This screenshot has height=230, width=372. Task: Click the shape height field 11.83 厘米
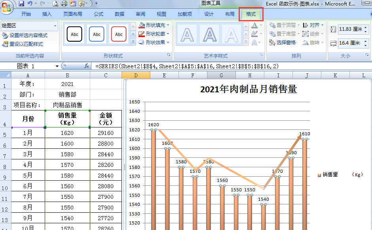(351, 29)
